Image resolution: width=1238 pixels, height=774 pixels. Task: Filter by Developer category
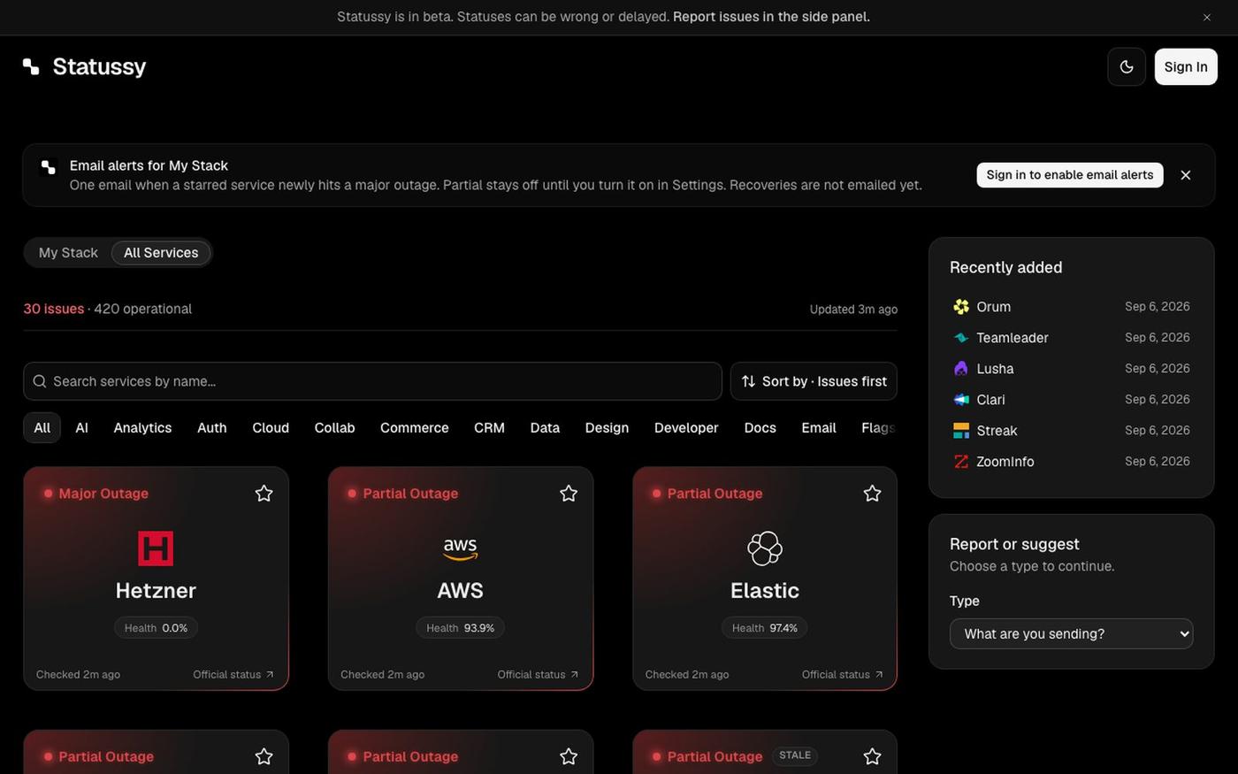(686, 427)
